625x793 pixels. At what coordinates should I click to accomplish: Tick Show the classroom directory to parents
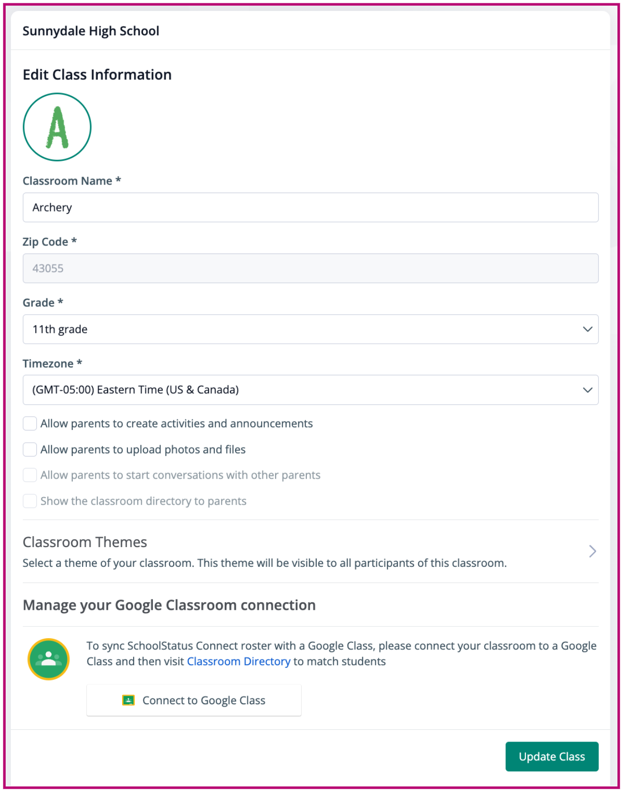coord(30,501)
